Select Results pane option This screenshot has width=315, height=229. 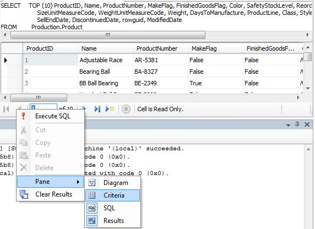[113, 221]
